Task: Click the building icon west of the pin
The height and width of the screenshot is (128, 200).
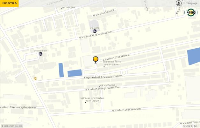Action: click(x=40, y=54)
